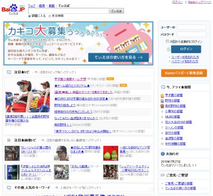213x196 pixels.
Task: Click the speech bubble icon beside 注目★トピ
Action: [x=9, y=72]
